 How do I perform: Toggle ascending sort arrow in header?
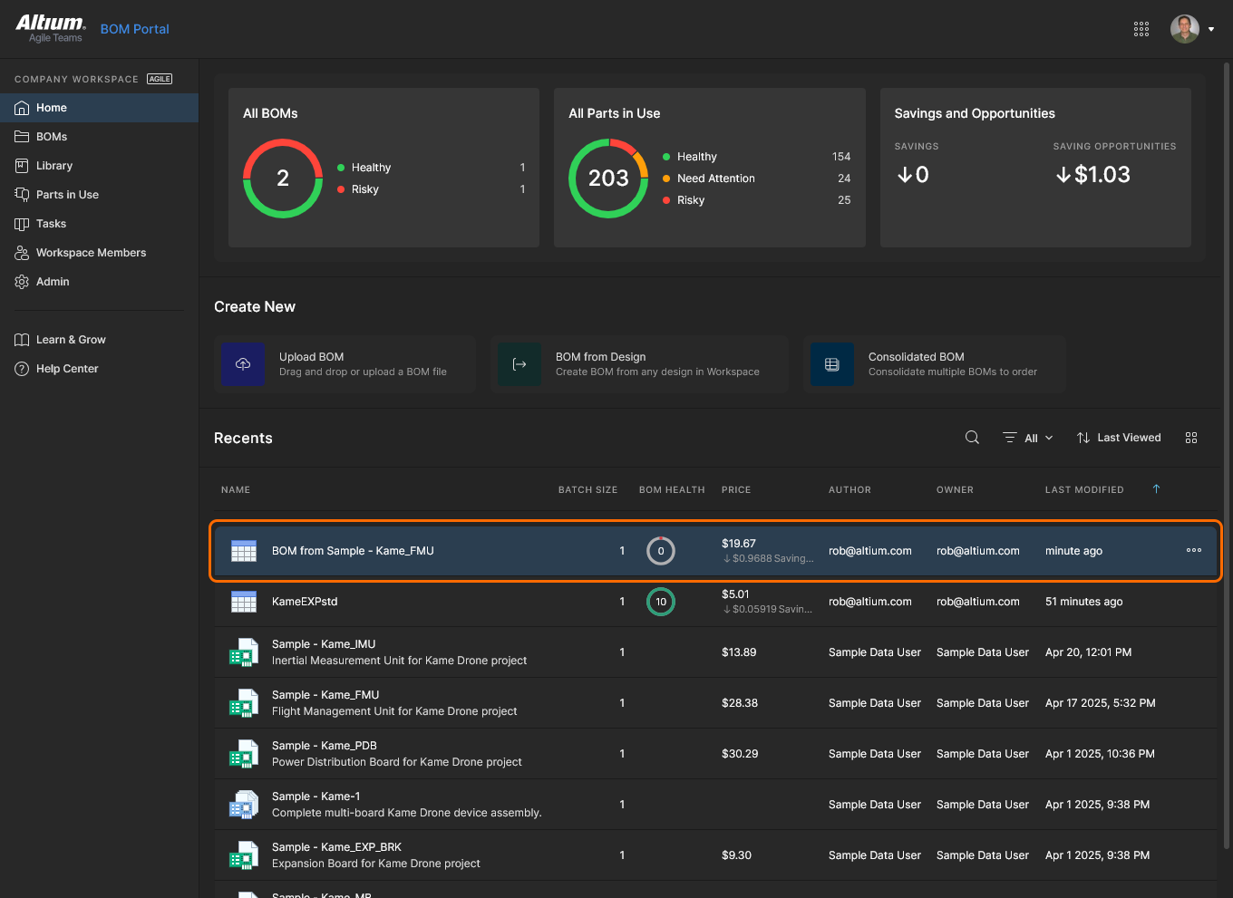[x=1156, y=489]
